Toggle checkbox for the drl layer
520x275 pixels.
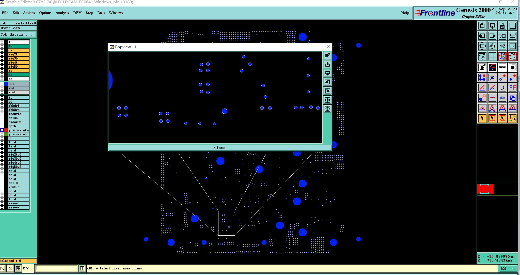coord(2,84)
